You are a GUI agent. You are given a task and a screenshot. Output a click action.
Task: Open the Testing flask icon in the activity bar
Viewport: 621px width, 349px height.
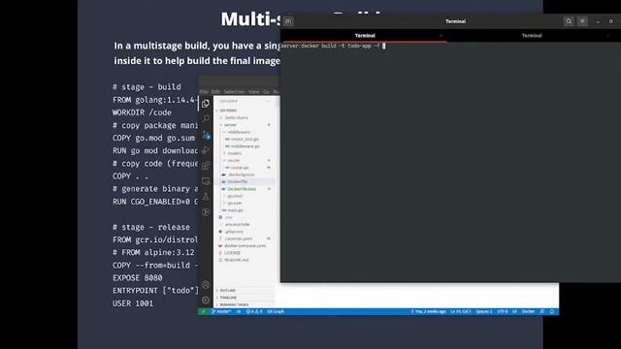[206, 197]
